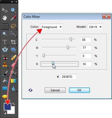Open the Color Foreground dropdown
Viewport: 112px width, 118px height.
tap(52, 27)
